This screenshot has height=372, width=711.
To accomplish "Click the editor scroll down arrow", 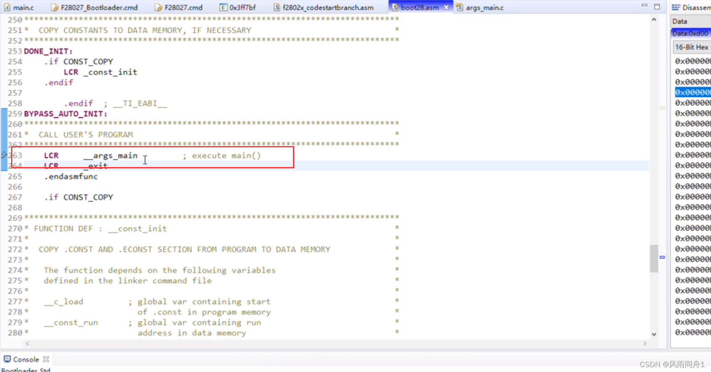I will click(654, 334).
